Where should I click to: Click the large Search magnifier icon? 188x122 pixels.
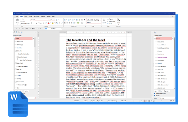point(104,20)
